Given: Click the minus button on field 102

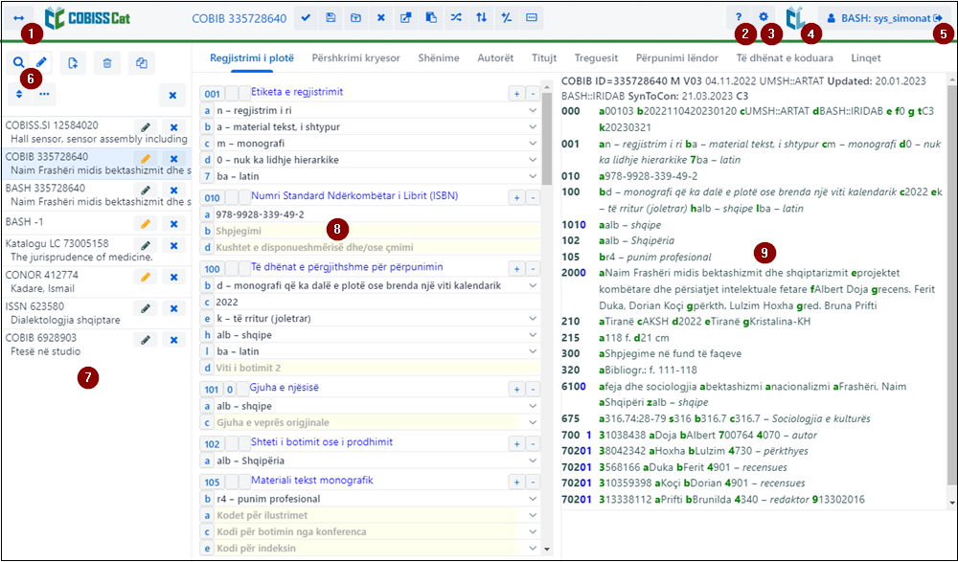Looking at the screenshot, I should (532, 443).
